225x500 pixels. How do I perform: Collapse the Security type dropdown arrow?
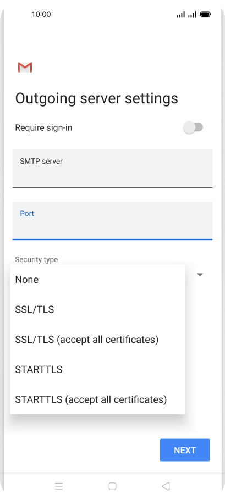tap(200, 275)
